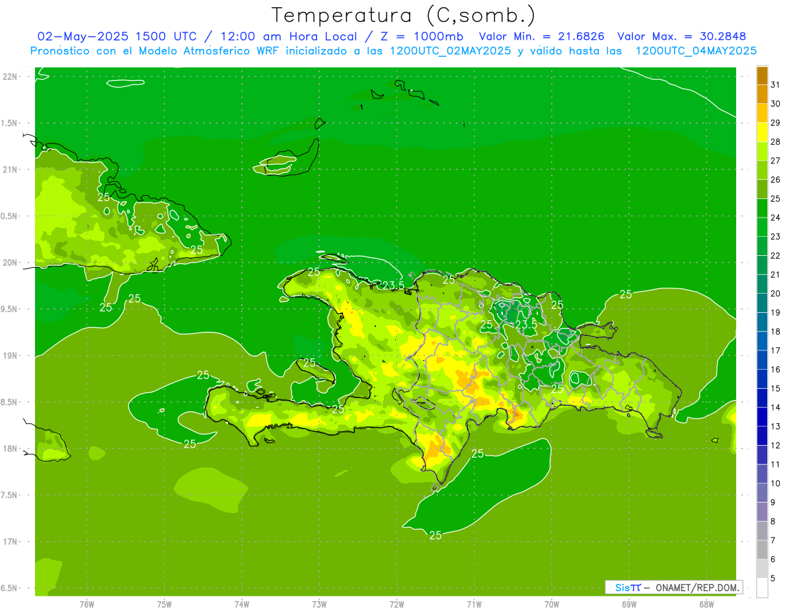Click the legend value 20
The image size is (793, 613).
(x=776, y=294)
